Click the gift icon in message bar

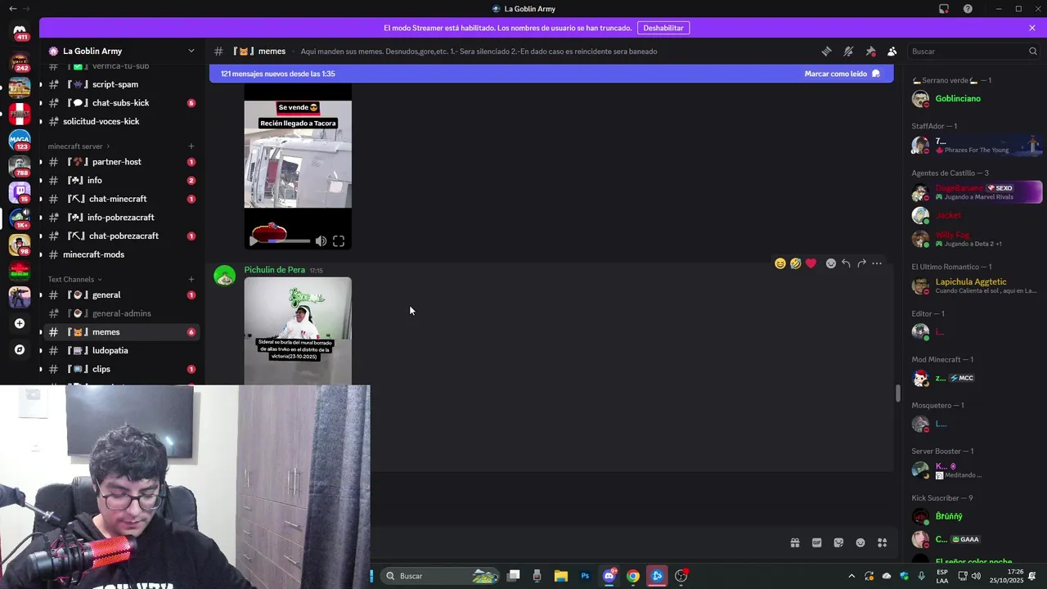click(794, 542)
